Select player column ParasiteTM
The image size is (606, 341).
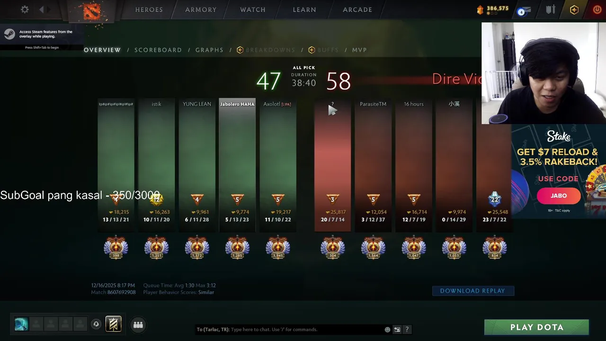[x=373, y=165]
